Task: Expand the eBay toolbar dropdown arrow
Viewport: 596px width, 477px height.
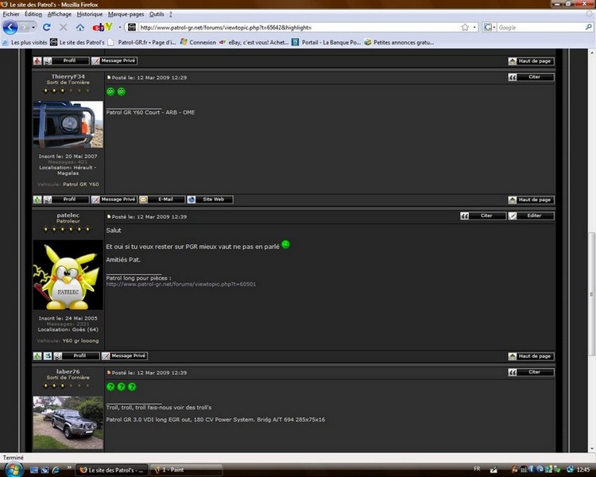Action: coord(119,27)
